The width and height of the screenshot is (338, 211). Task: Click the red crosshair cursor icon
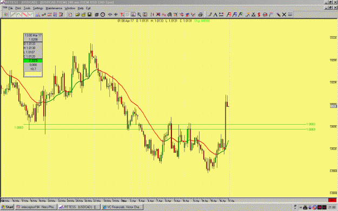tap(122, 15)
